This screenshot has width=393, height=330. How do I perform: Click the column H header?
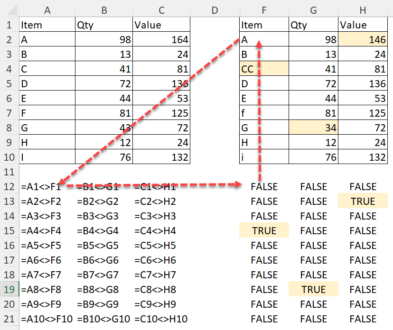click(x=363, y=9)
